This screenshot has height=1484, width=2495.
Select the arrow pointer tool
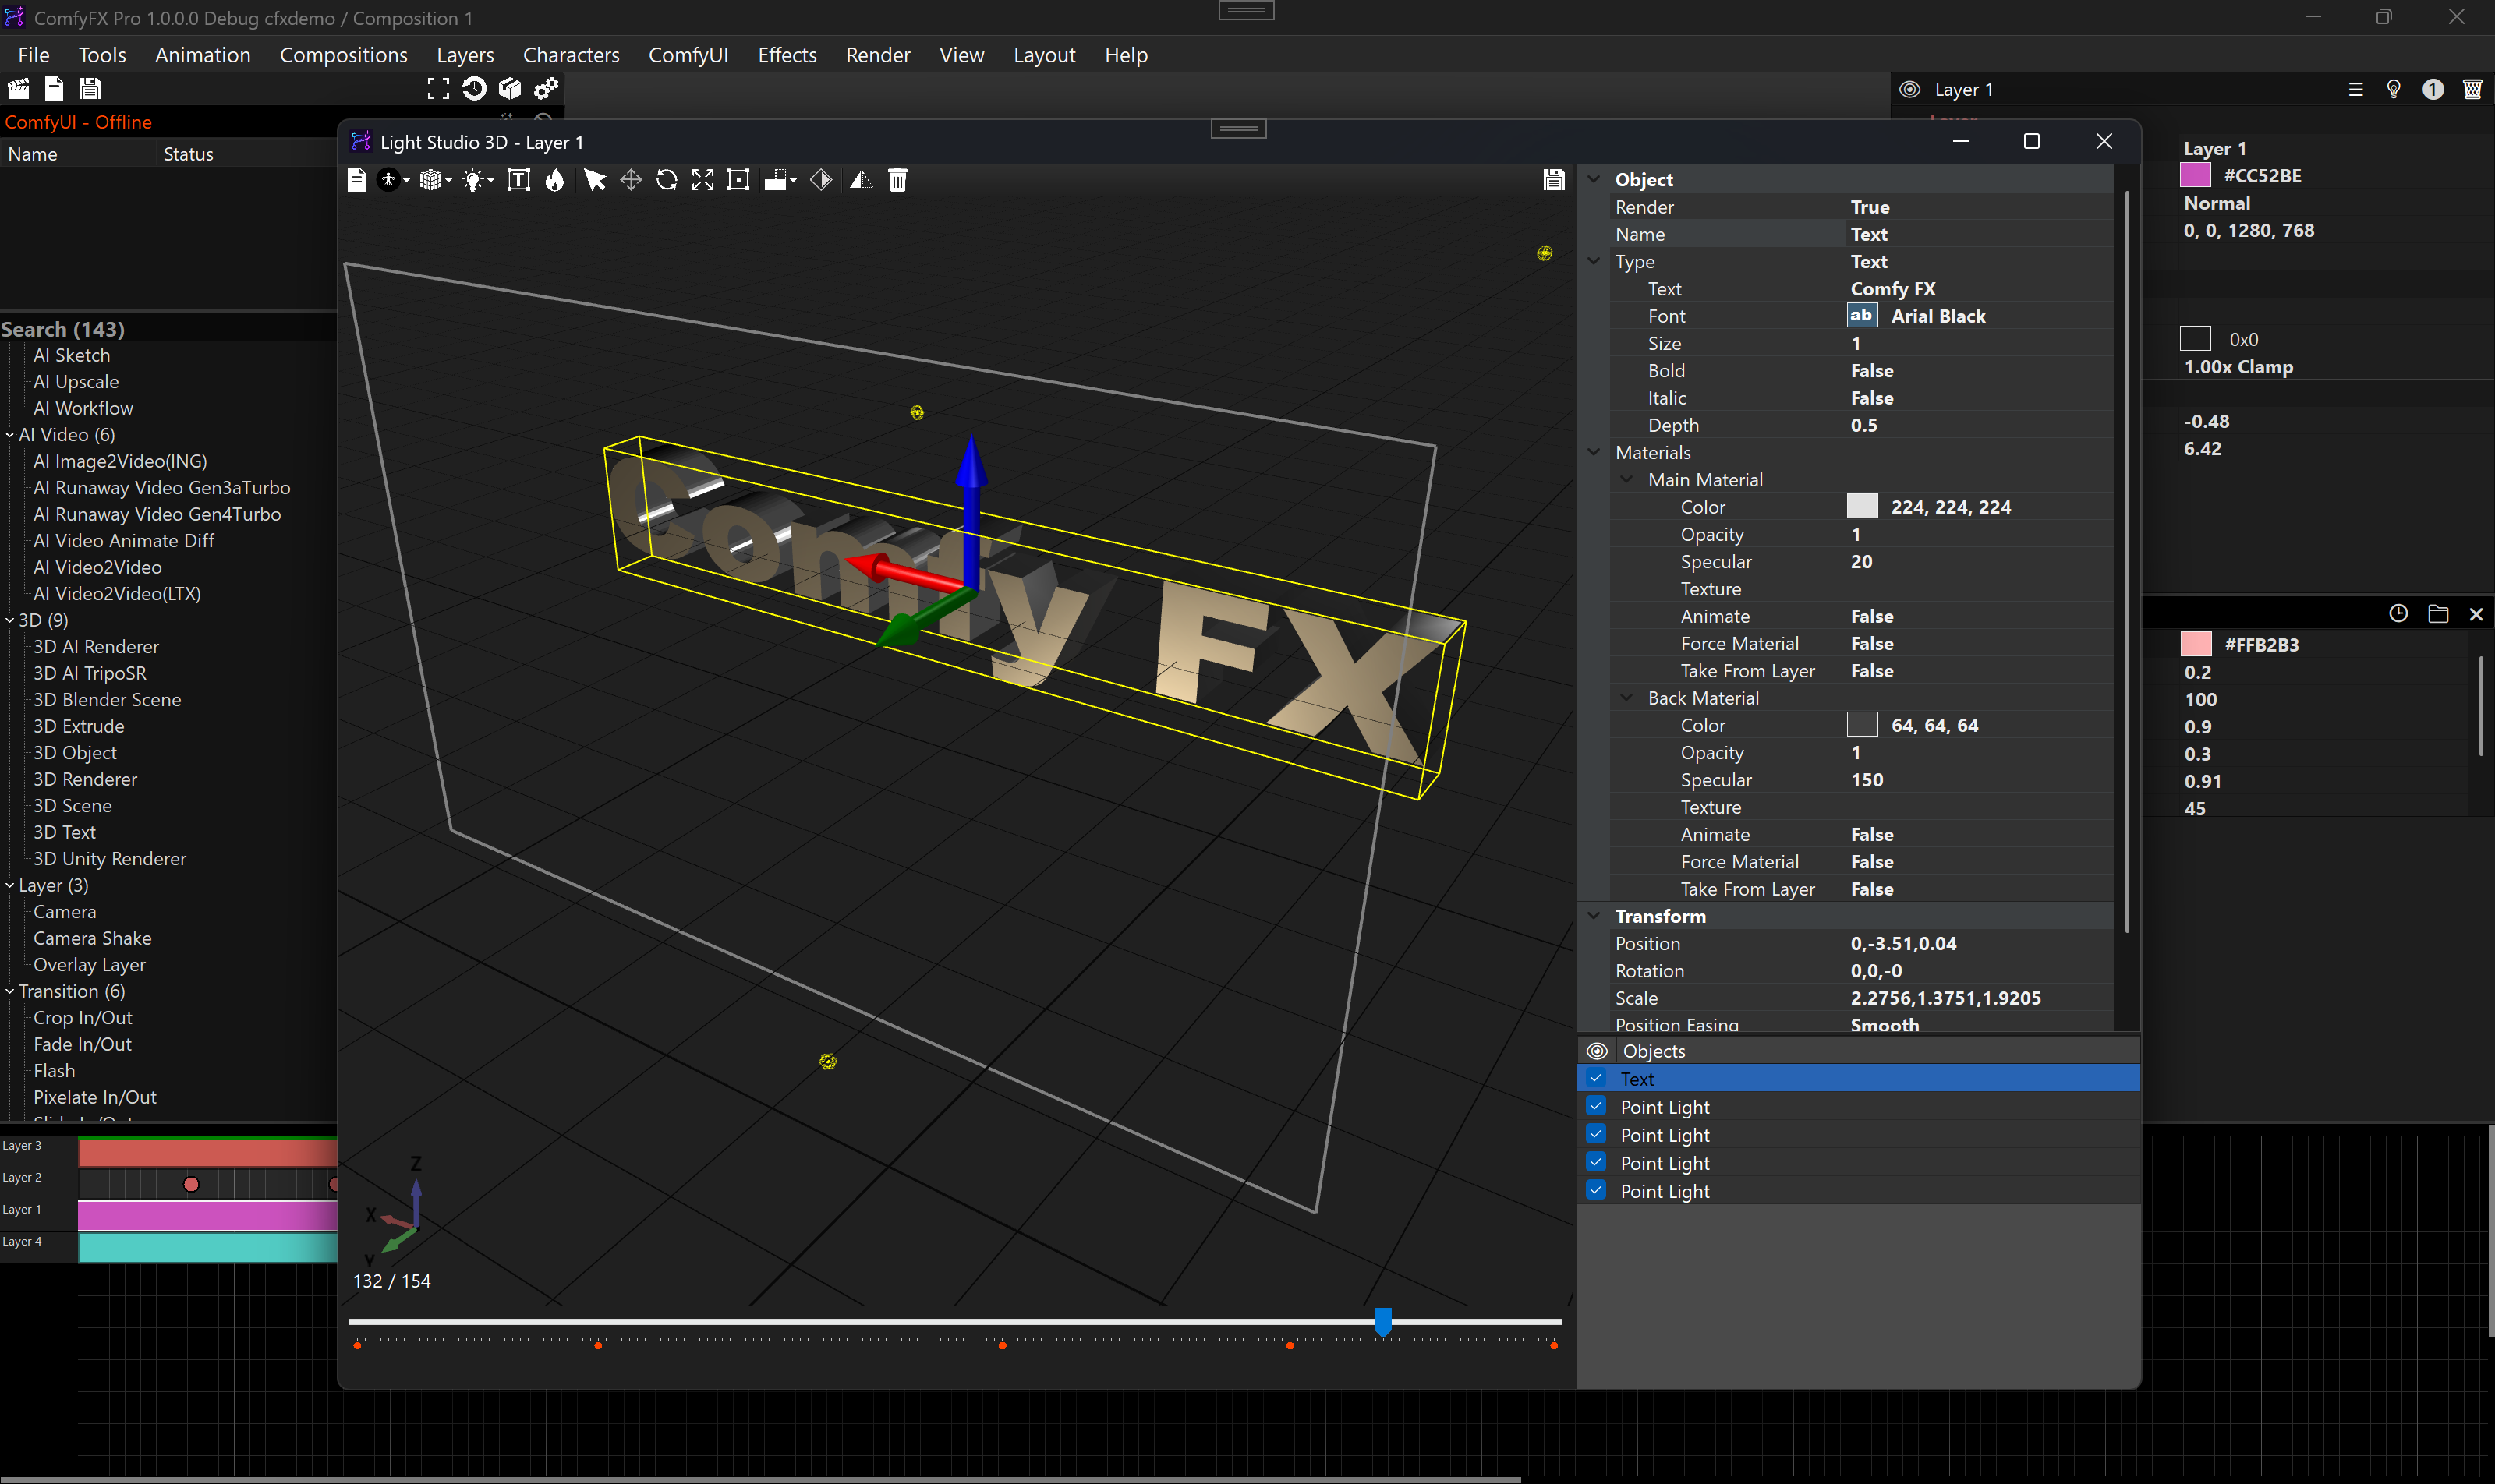pos(594,180)
